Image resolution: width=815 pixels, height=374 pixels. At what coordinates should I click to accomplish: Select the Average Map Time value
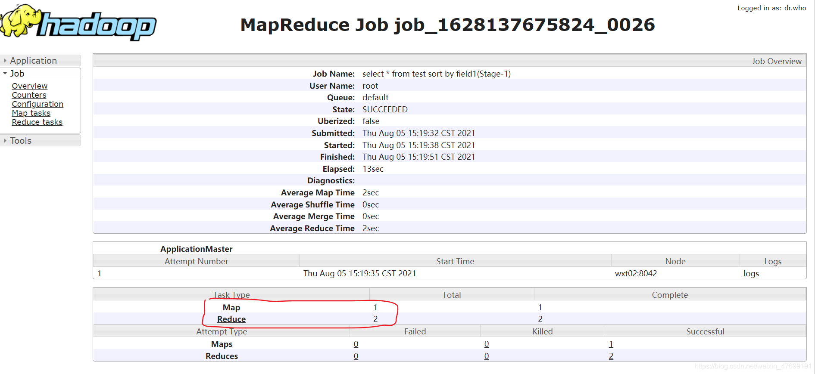tap(371, 193)
